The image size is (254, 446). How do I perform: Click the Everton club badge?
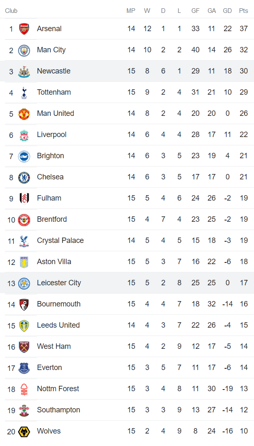(24, 368)
